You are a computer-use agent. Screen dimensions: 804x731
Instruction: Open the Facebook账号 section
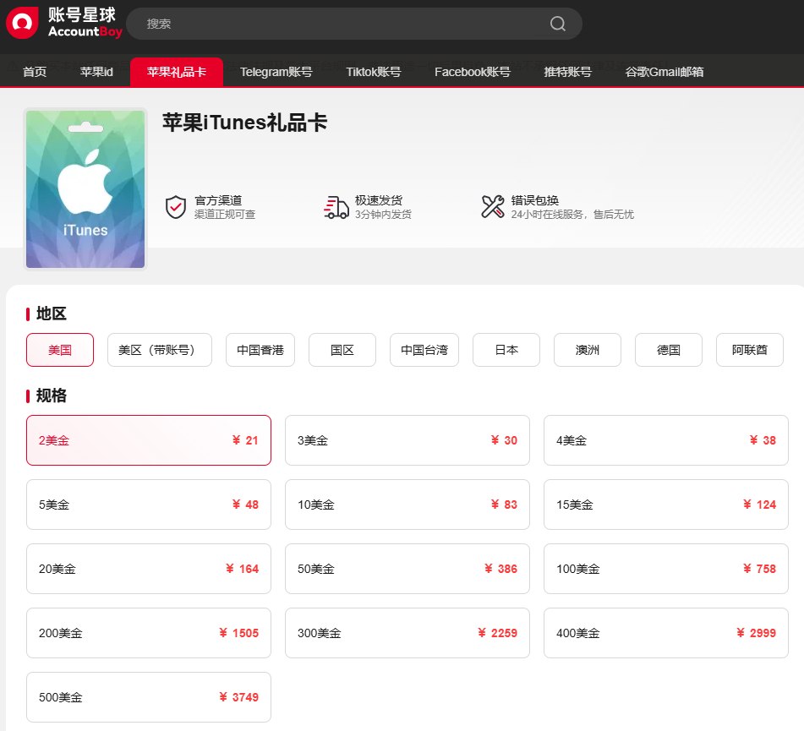(x=472, y=72)
